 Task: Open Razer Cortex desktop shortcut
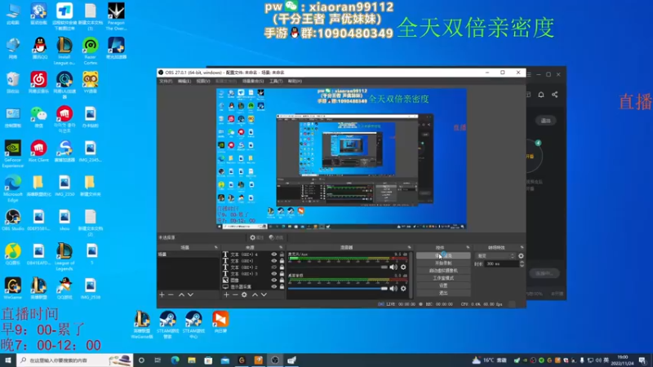tap(91, 51)
